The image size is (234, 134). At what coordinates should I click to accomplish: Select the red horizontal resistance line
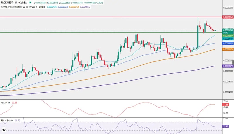[111, 17]
